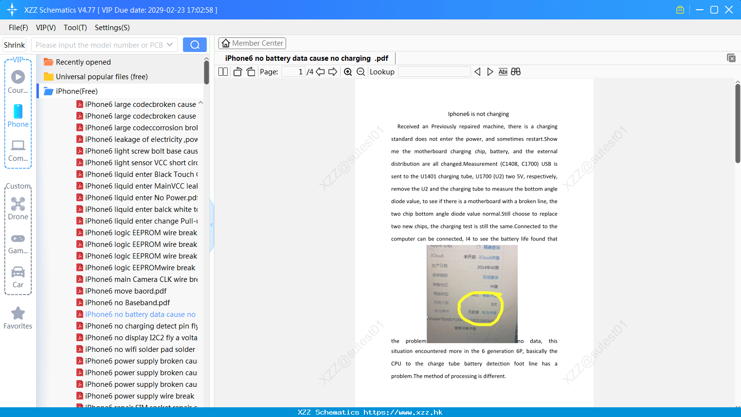Open iPhone6 liquid enter change Pull-up file
Screen dimensions: 741x417
click(x=137, y=221)
